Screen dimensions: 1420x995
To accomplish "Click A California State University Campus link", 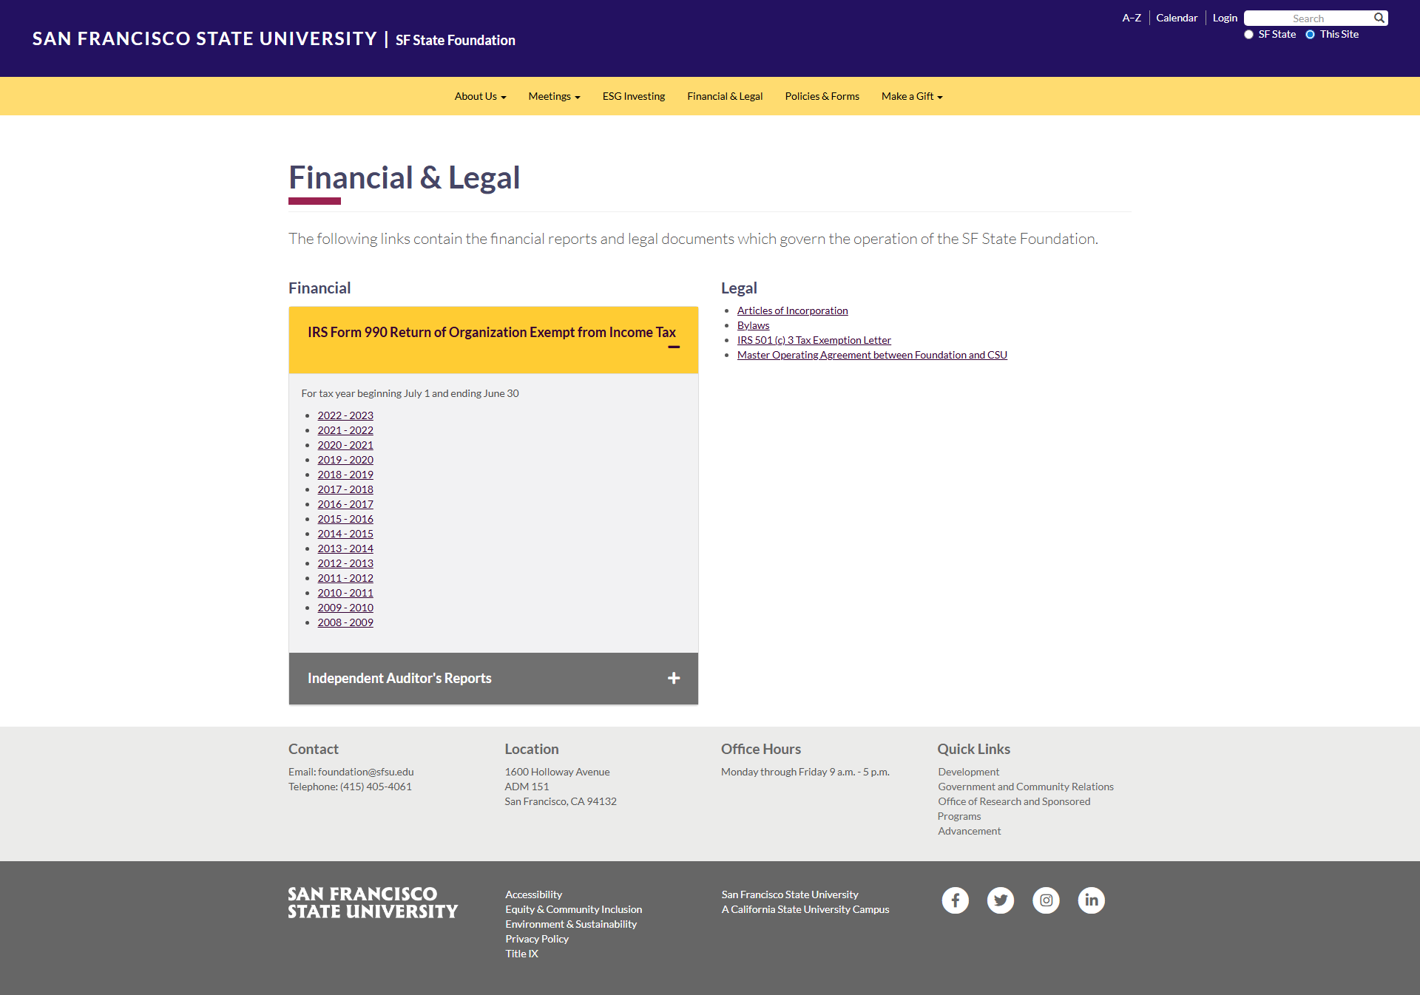I will pyautogui.click(x=805, y=909).
